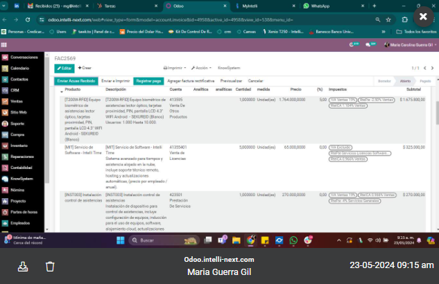Expand the invoice lines column options arrow
Image resolution: width=439 pixels, height=284 pixels.
pos(61,91)
